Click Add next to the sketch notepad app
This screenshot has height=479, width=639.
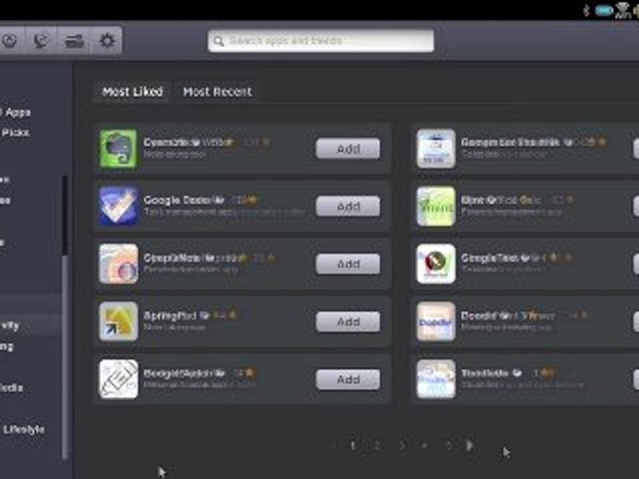(348, 379)
